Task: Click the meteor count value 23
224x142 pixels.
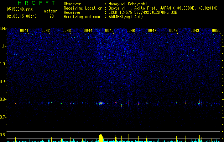Action: click(52, 16)
